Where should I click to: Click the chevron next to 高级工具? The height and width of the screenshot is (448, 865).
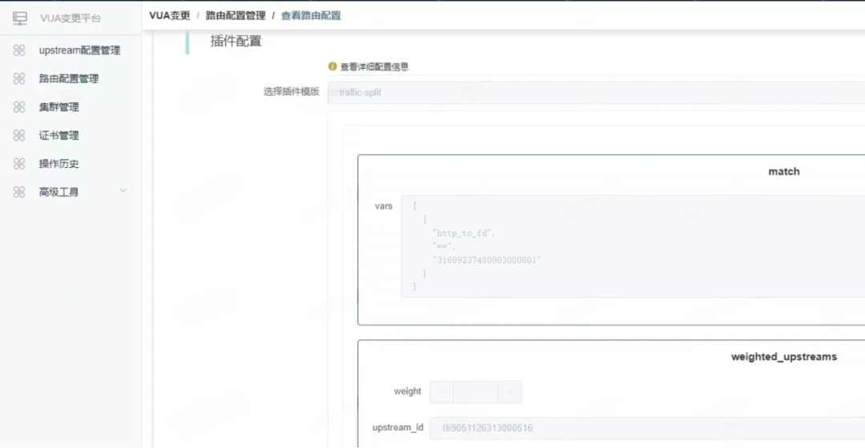[123, 190]
